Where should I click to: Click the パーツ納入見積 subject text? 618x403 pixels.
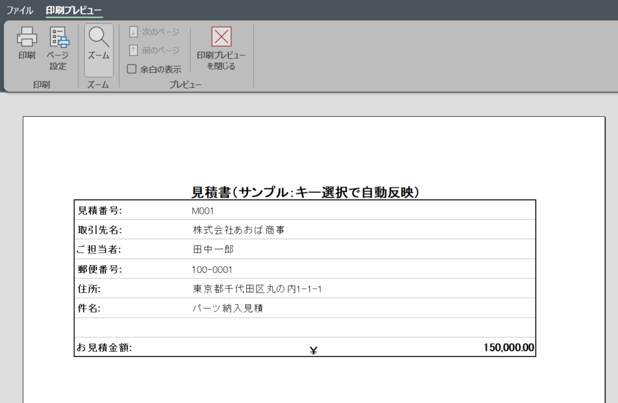(x=228, y=308)
